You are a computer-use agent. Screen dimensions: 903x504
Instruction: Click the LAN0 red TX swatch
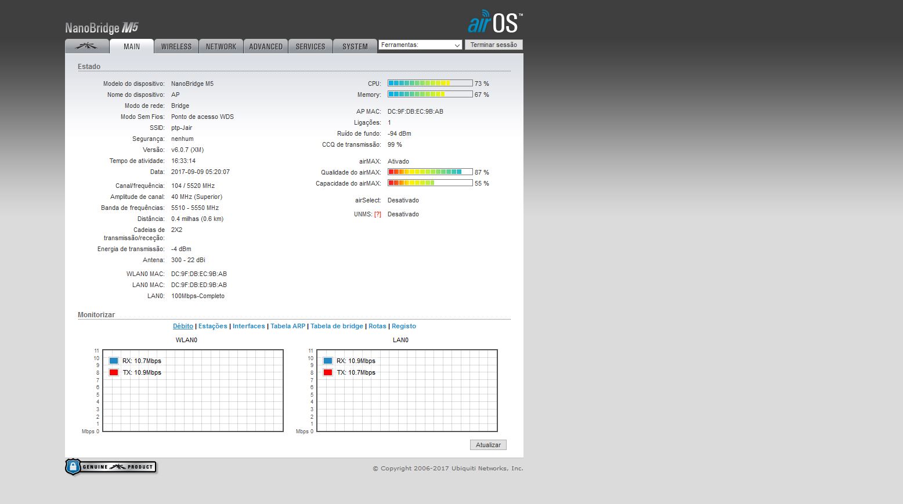(328, 372)
